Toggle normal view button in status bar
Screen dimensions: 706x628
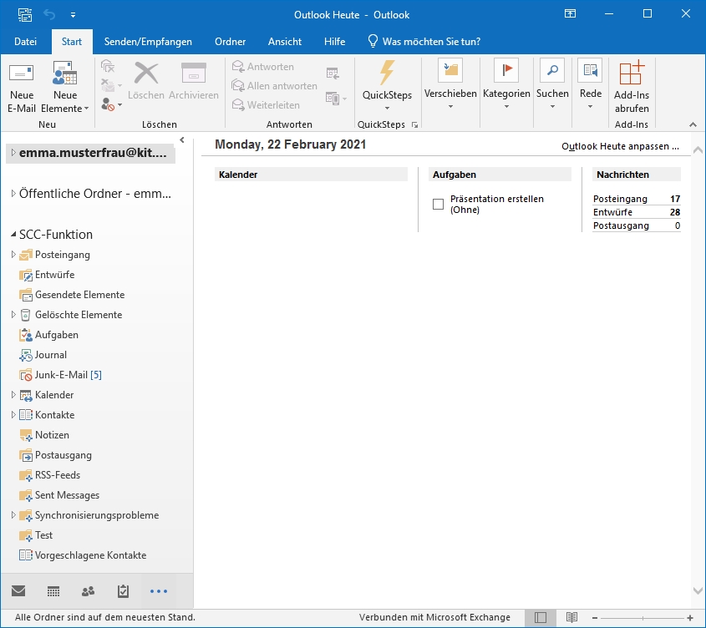pyautogui.click(x=541, y=617)
